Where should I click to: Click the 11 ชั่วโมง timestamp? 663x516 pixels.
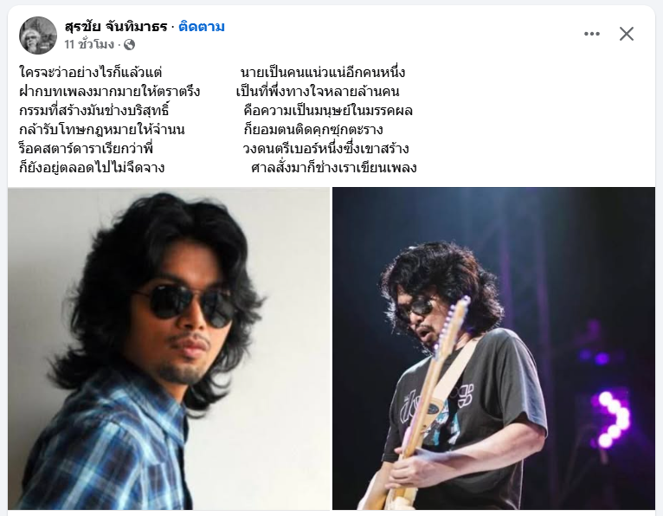click(x=89, y=44)
